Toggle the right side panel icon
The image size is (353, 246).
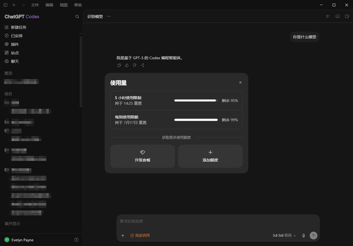coord(347,16)
